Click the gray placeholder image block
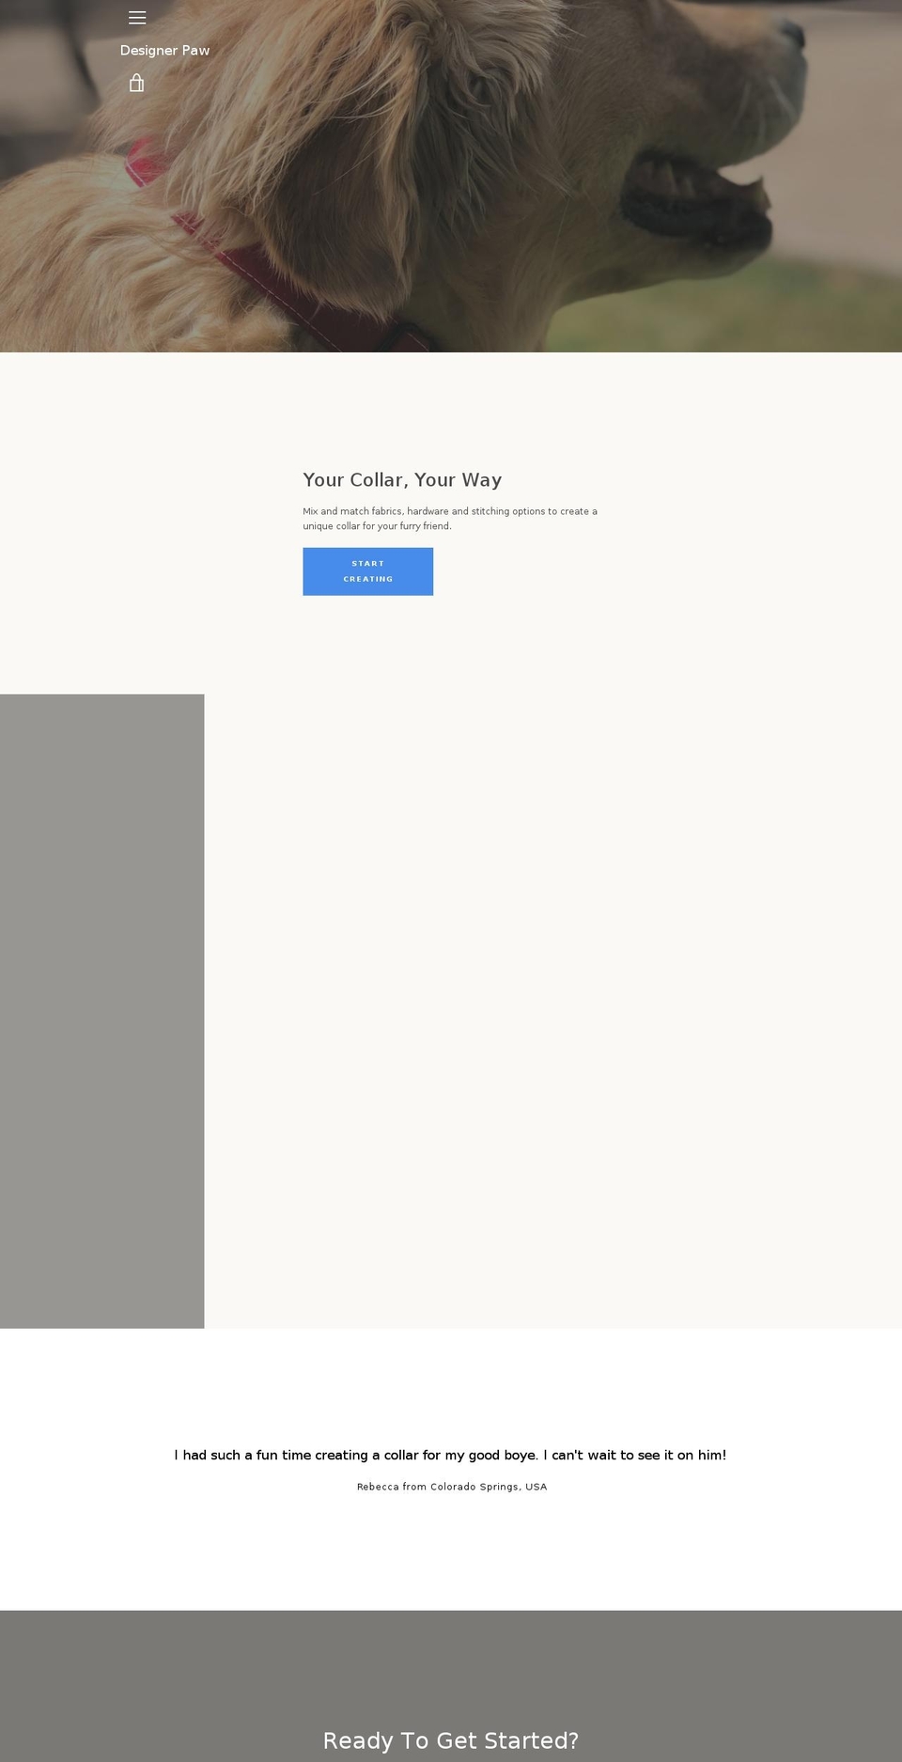 point(101,1011)
